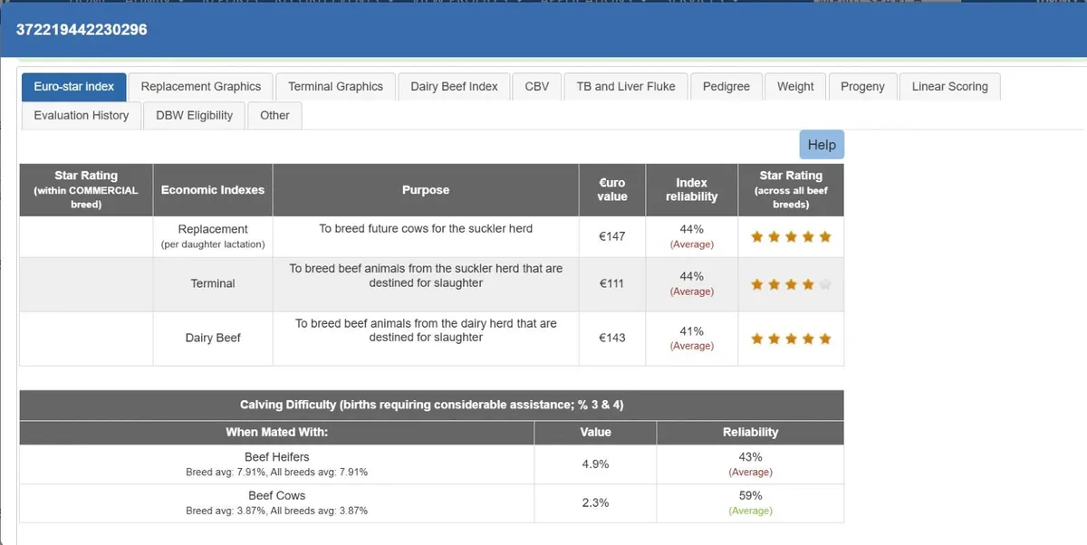Switch to the Weight tab

795,87
